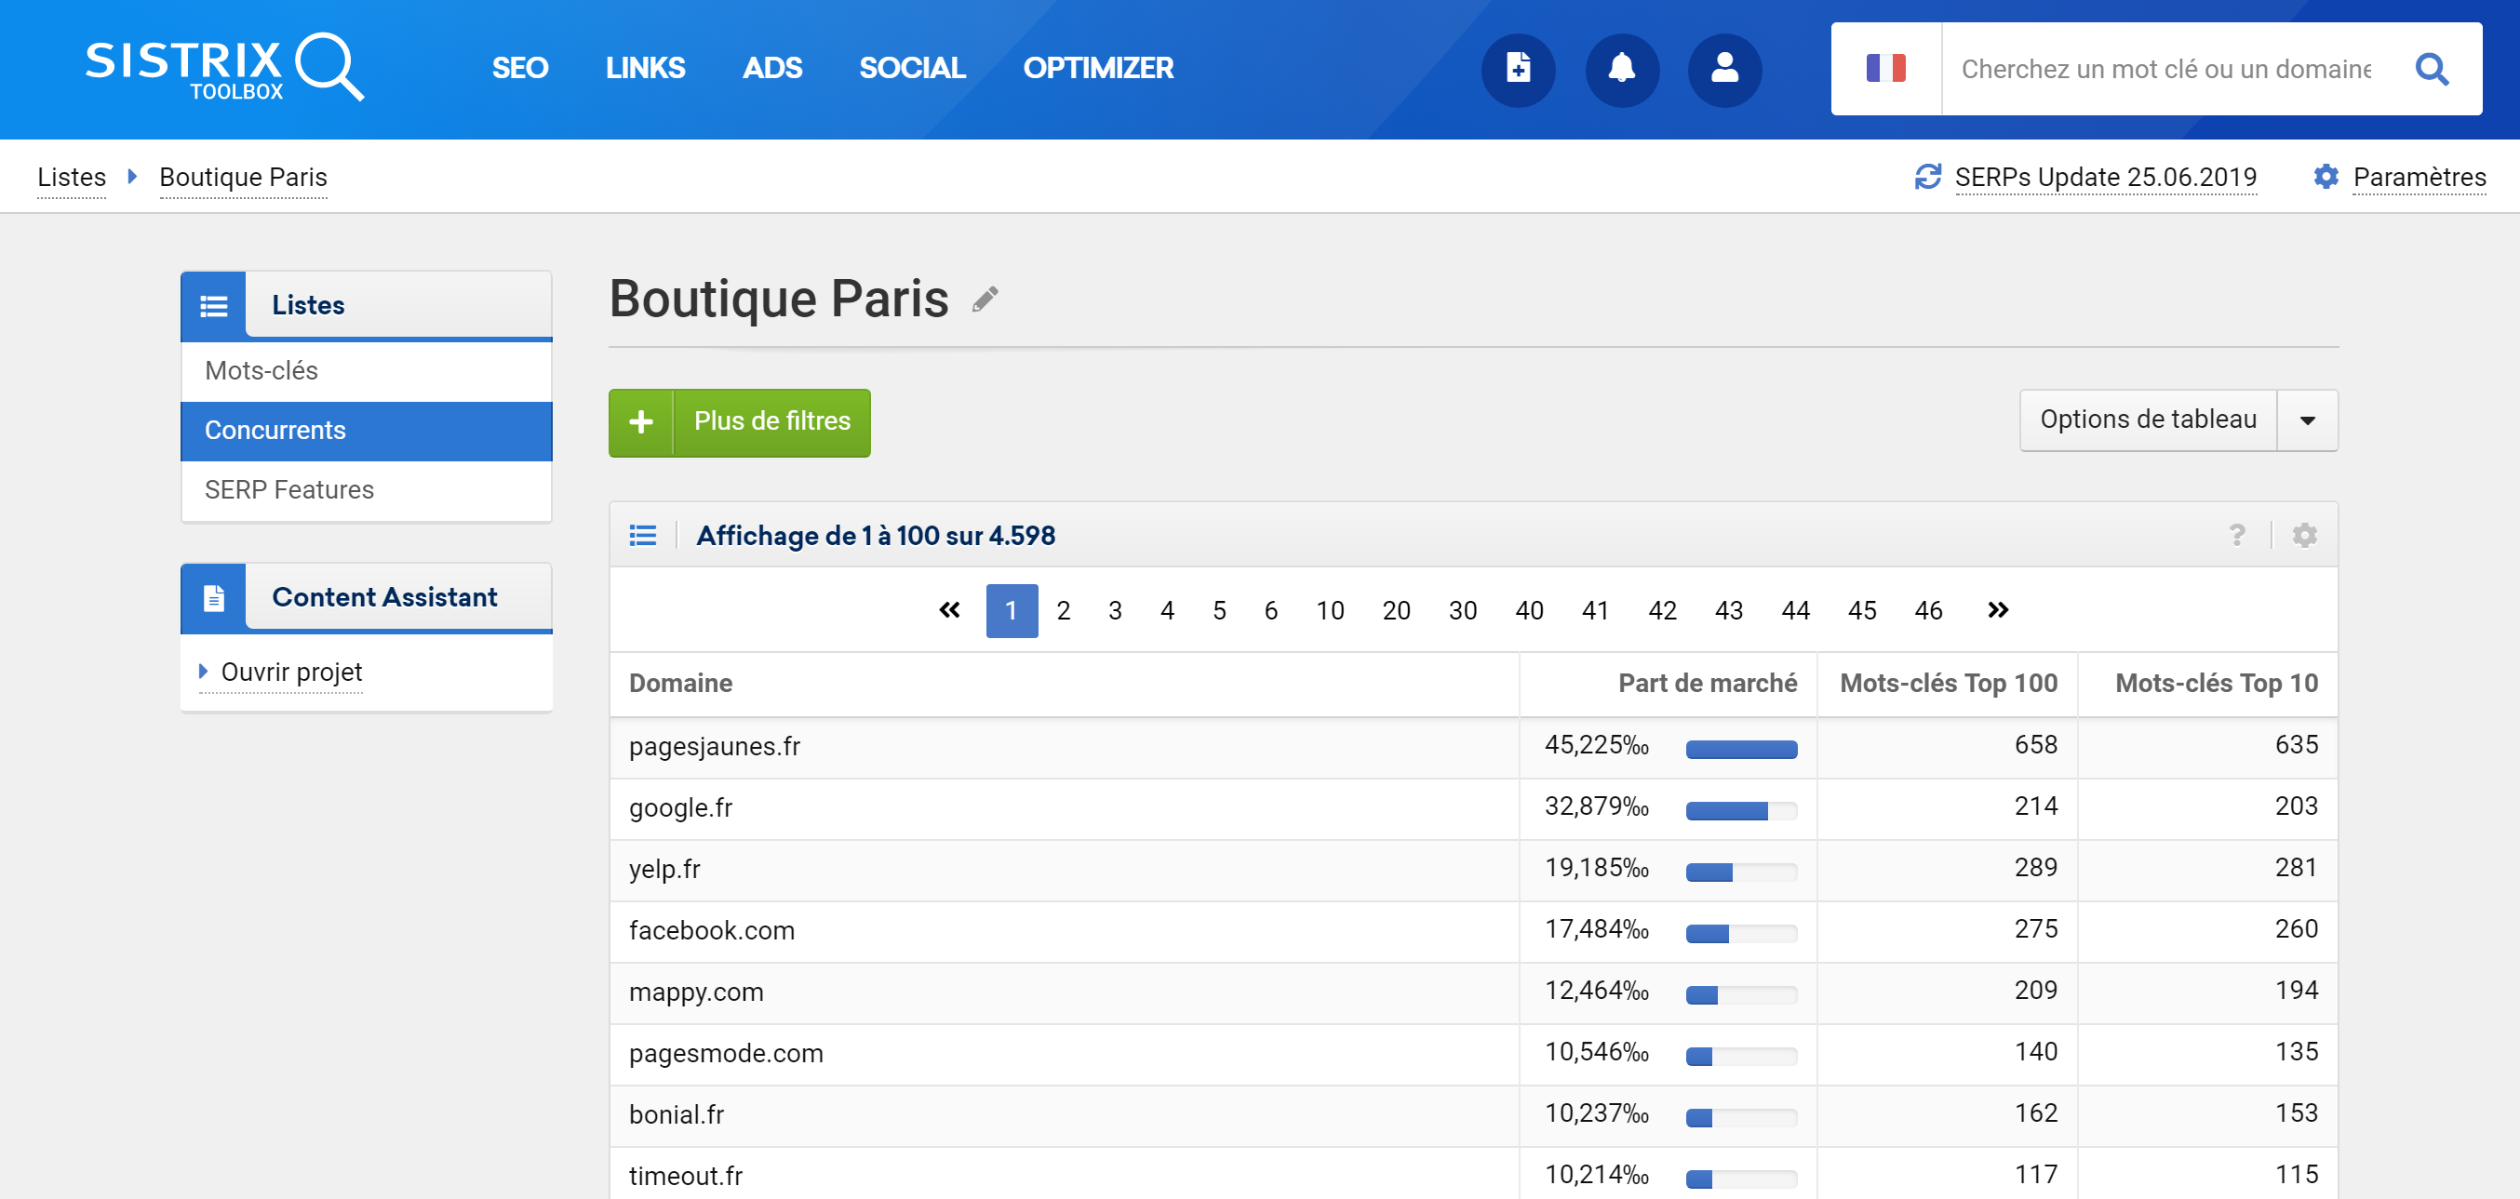Open the LINKS menu
The width and height of the screenshot is (2520, 1199).
[645, 69]
